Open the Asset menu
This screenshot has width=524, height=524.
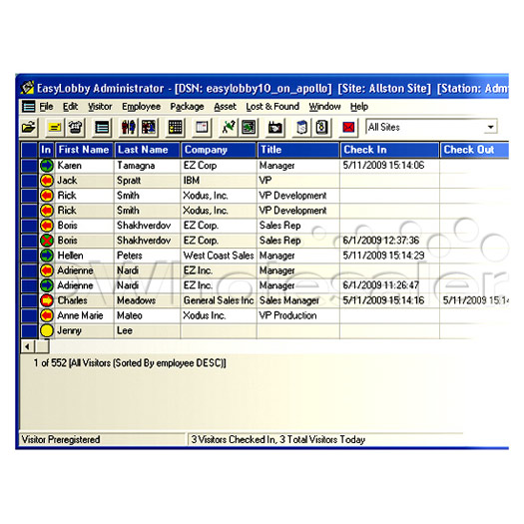(225, 107)
